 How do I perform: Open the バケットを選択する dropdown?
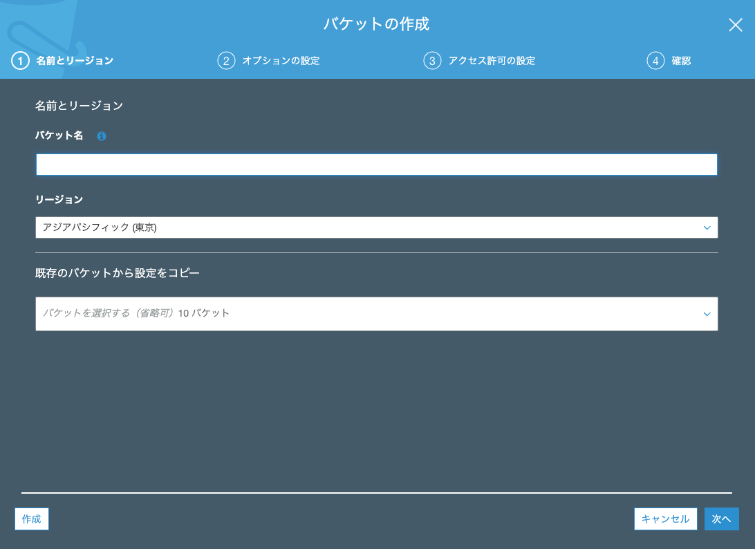376,314
